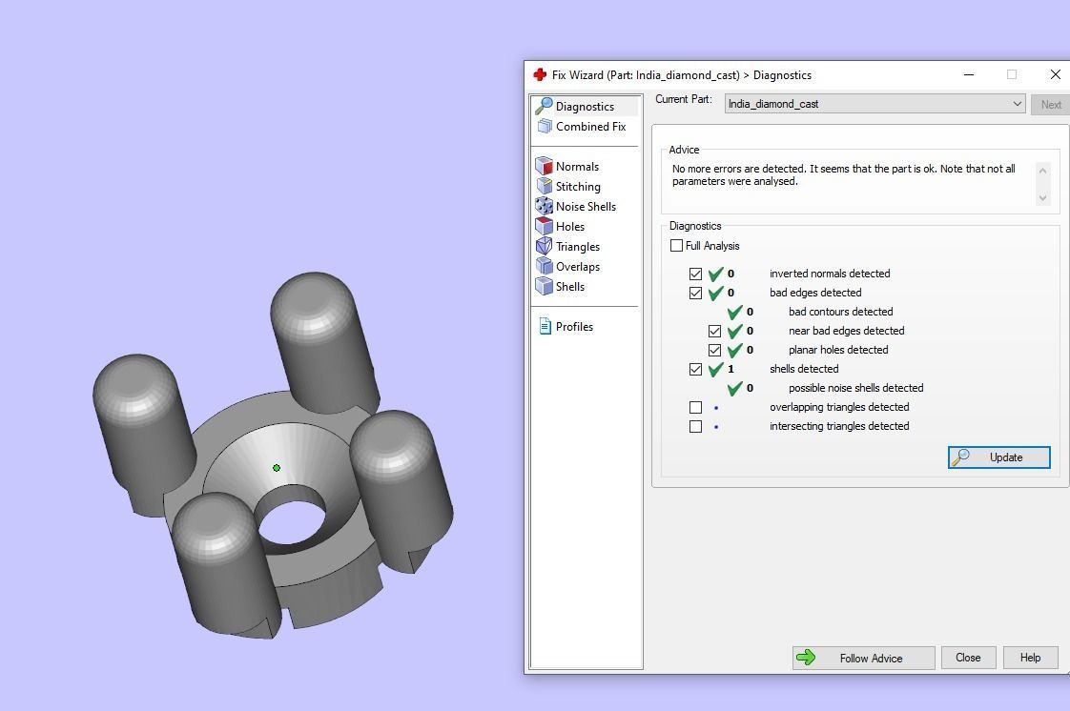The width and height of the screenshot is (1070, 711).
Task: Select the Holes cube icon
Action: click(x=544, y=226)
